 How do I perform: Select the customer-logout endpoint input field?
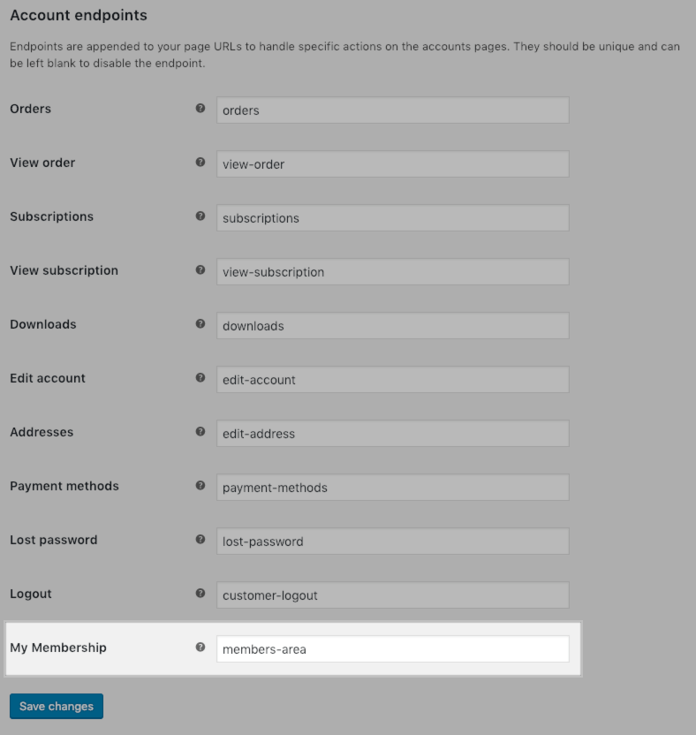[x=392, y=595]
